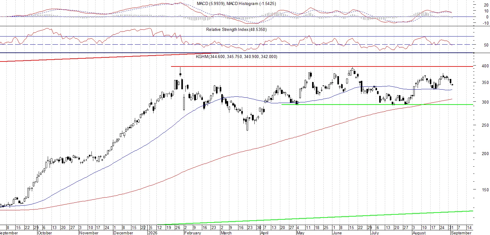Viewport: 490px width, 235px height.
Task: Click the 150 price axis label
Action: (485, 189)
